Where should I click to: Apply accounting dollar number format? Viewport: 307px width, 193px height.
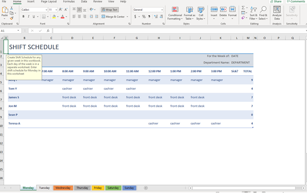tap(135, 17)
